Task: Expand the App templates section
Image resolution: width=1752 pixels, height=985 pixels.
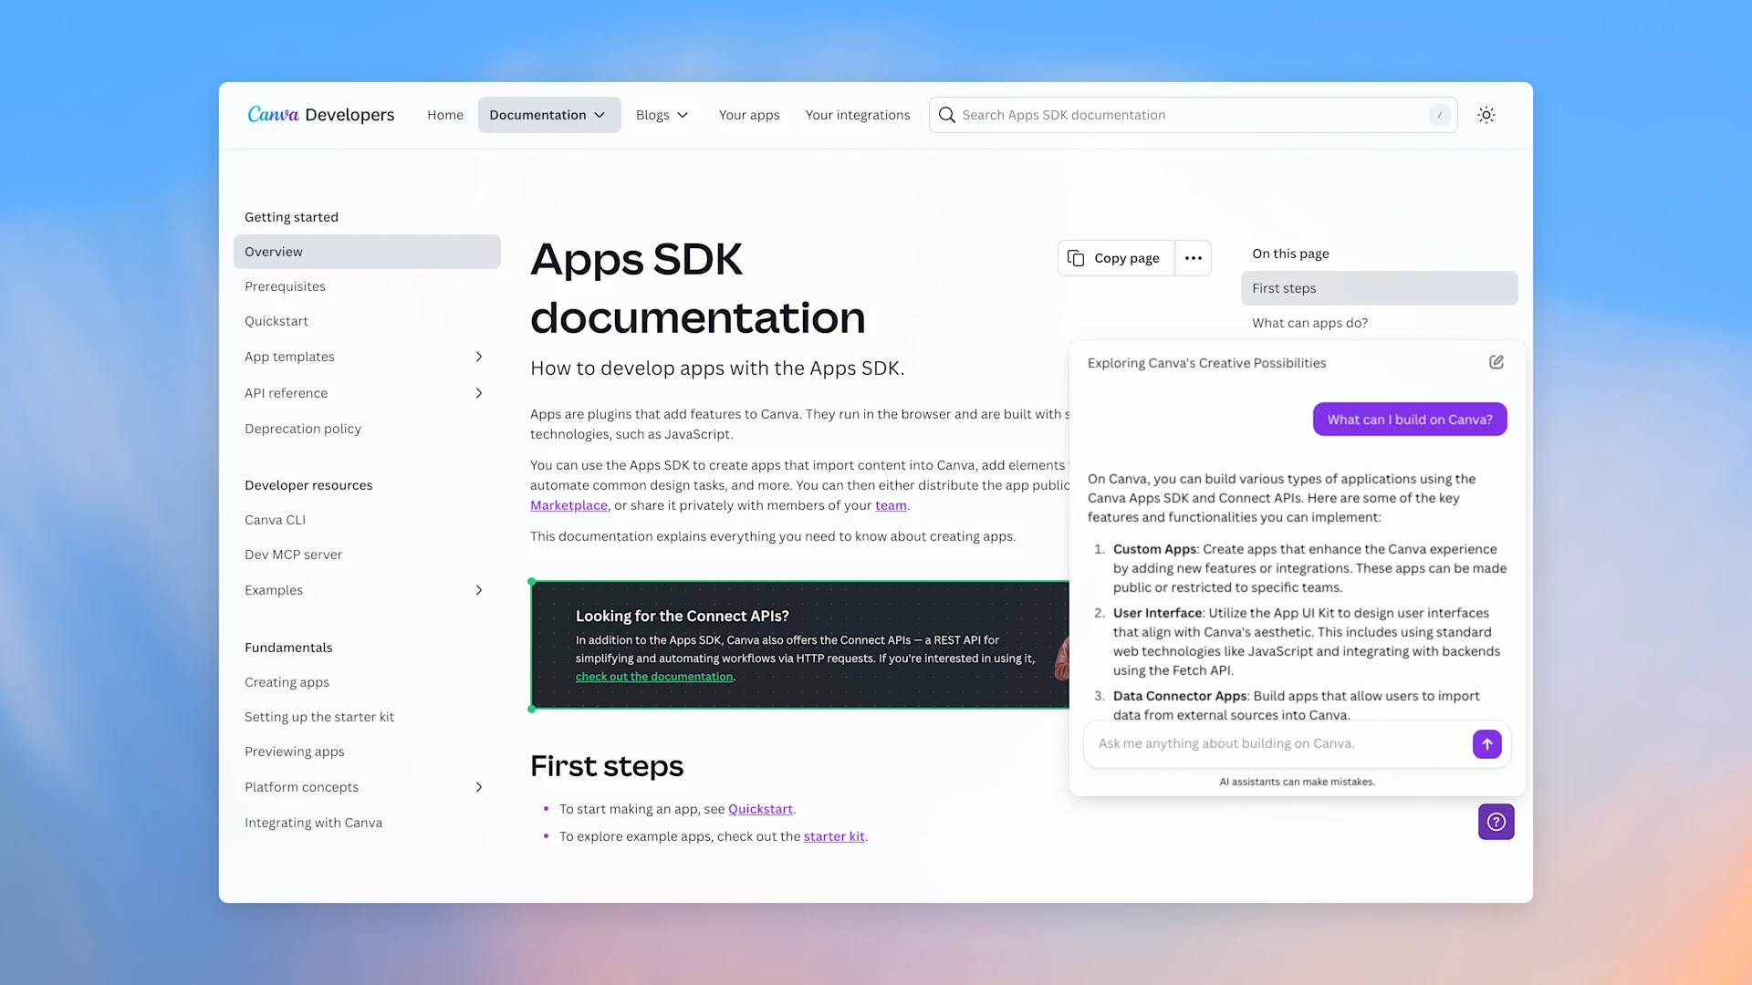Action: click(x=479, y=357)
